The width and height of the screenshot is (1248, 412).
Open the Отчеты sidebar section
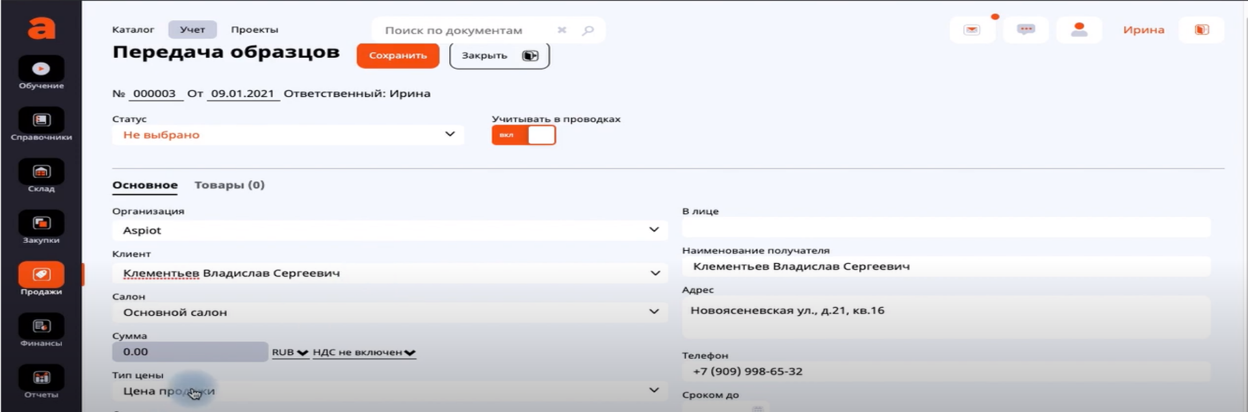[x=41, y=378]
